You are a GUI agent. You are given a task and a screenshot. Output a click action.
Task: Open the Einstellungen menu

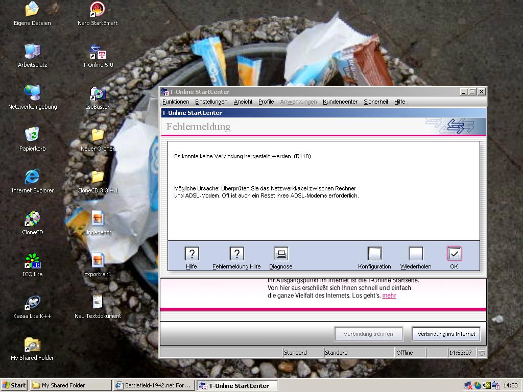[211, 102]
